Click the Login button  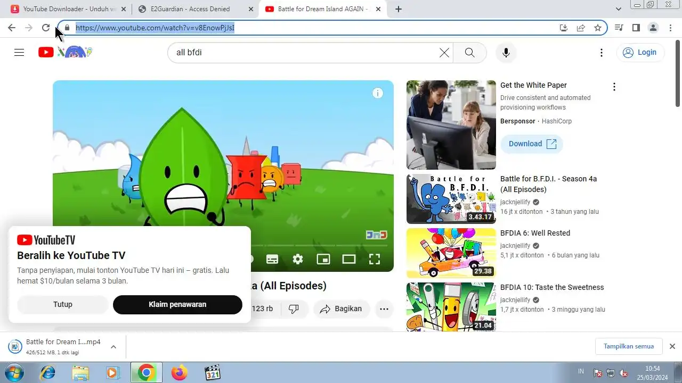coord(640,52)
